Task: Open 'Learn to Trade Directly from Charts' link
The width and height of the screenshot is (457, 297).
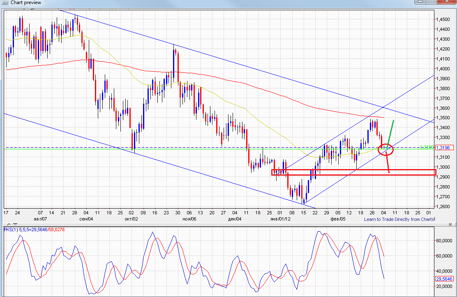Action: pos(399,219)
